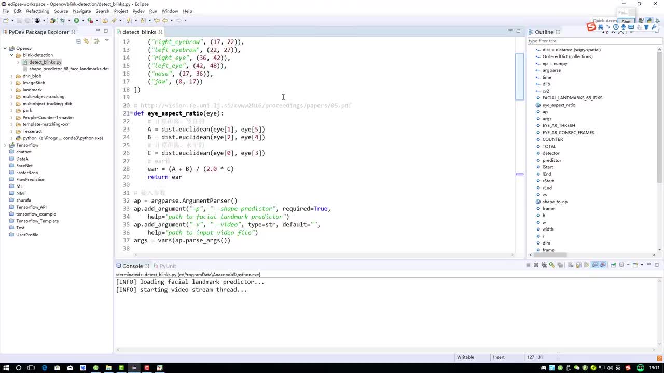Image resolution: width=664 pixels, height=373 pixels.
Task: Collapse the blink-detection folder
Action: tap(11, 55)
